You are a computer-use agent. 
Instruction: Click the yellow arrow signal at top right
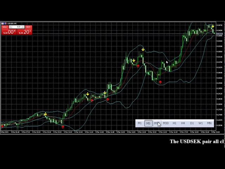pos(213,26)
